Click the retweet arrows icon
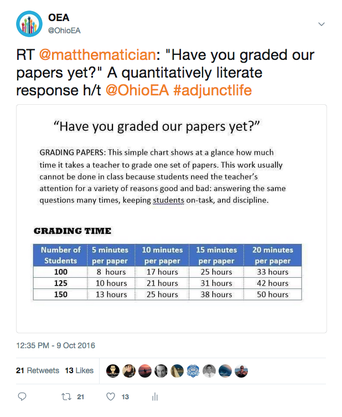The height and width of the screenshot is (417, 342). 66,397
